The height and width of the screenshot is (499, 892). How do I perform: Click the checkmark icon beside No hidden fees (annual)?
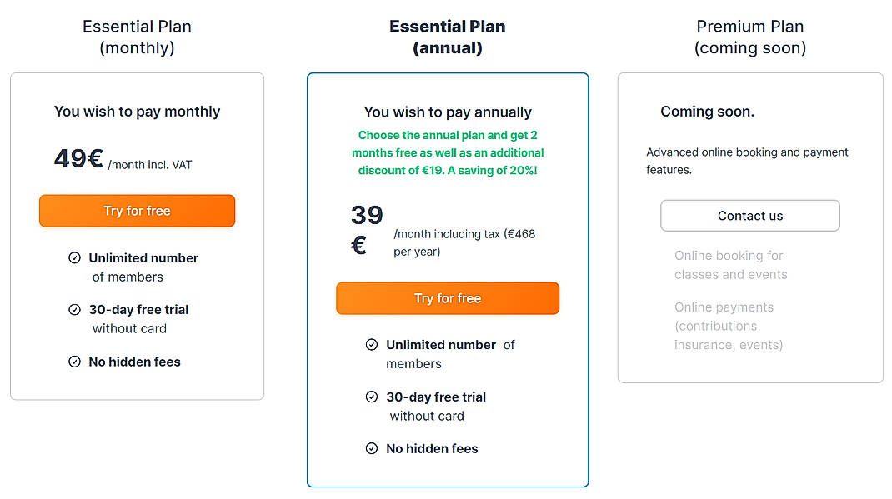371,448
